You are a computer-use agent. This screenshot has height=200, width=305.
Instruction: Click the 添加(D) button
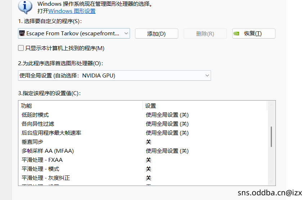point(156,34)
